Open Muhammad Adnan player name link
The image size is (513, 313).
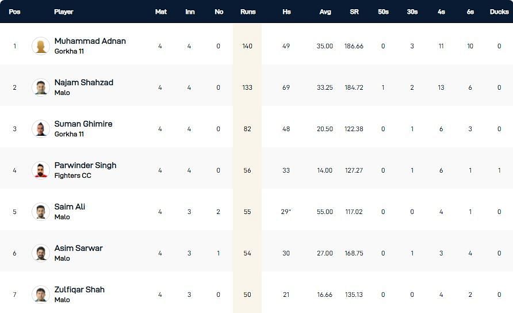pos(90,41)
